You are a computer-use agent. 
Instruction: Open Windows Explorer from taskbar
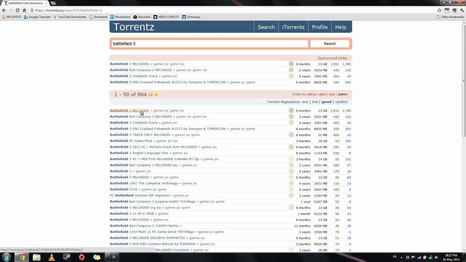coord(36,257)
